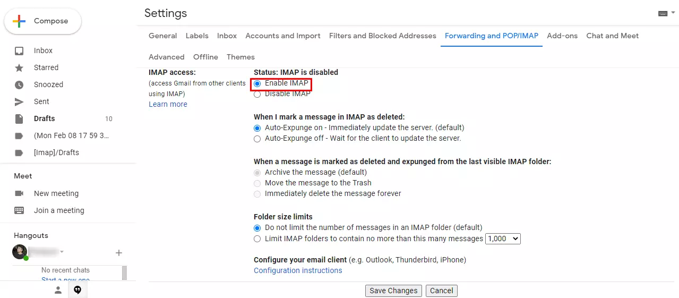Open Hangouts conversations quote icon
679x298 pixels.
click(78, 290)
